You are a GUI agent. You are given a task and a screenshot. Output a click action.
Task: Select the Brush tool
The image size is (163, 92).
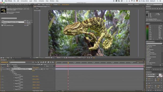[23, 5]
